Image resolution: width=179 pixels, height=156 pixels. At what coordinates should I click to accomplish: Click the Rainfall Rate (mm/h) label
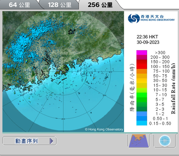coord(173,88)
